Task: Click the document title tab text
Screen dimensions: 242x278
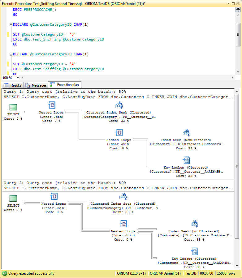Action: [x=74, y=3]
